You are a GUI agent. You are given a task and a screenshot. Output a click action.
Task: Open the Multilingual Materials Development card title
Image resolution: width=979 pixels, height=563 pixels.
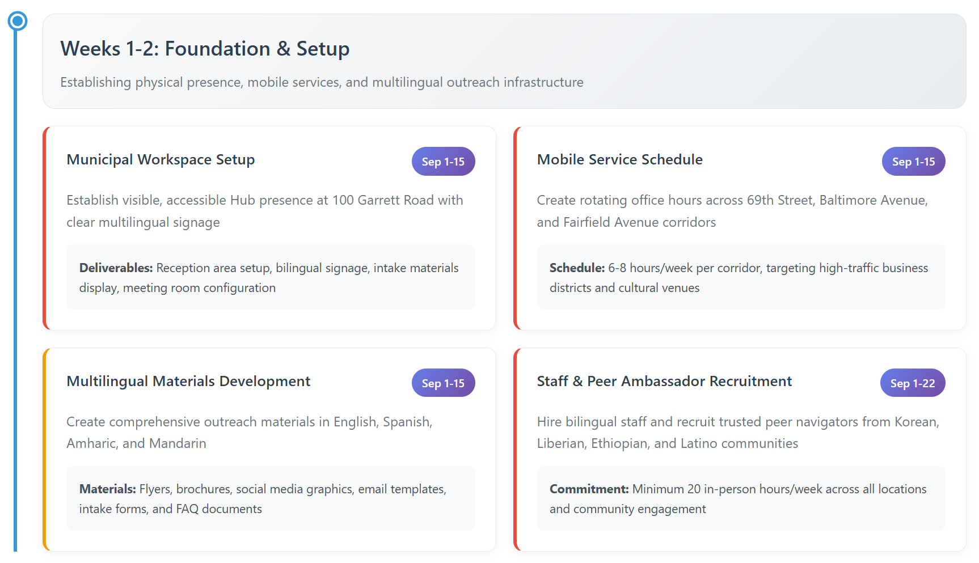188,382
